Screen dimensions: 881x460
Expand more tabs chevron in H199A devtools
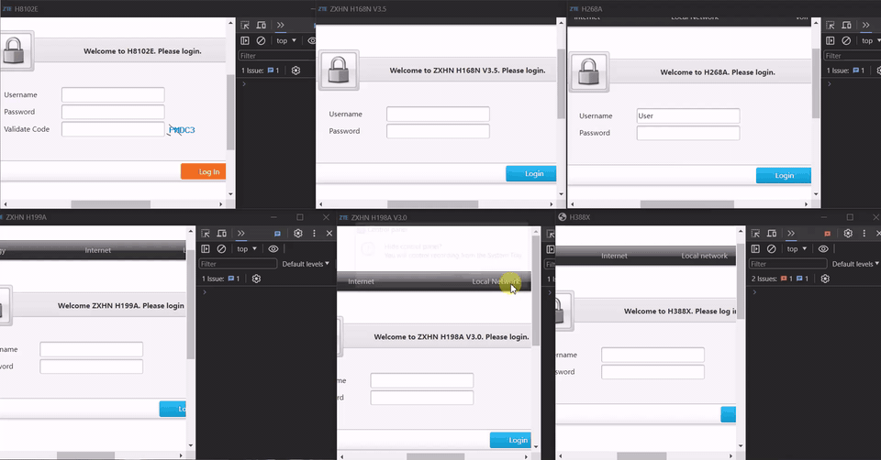pos(241,234)
